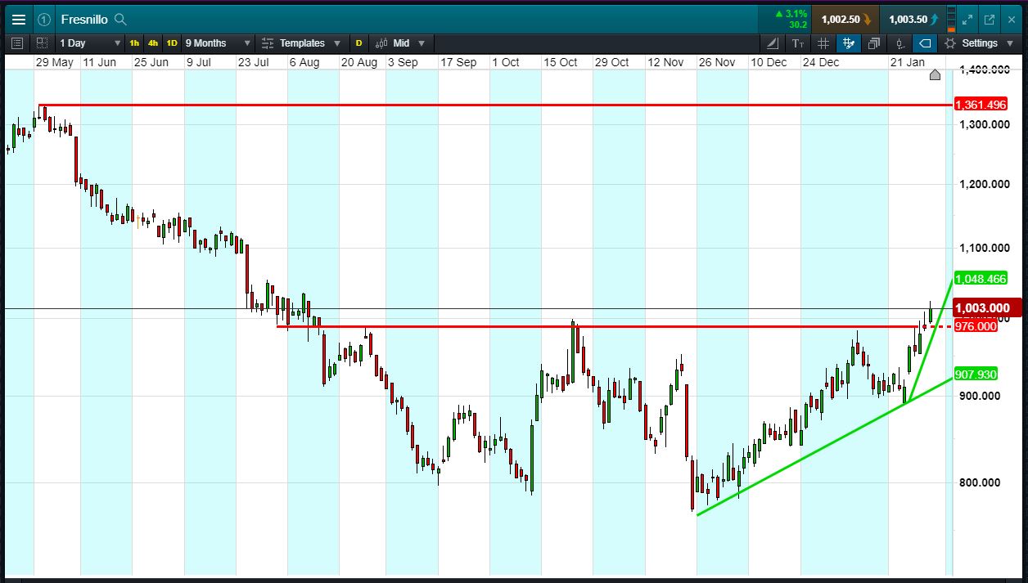Pop out chart into new window
The image size is (1028, 583).
click(989, 19)
